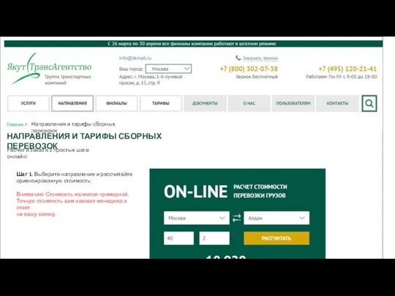Click the Заказать звонок link
The height and width of the screenshot is (296, 395).
click(x=260, y=58)
